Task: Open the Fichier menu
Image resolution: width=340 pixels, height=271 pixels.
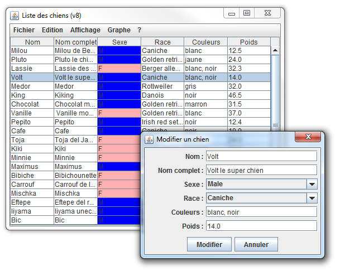Action: pos(24,30)
